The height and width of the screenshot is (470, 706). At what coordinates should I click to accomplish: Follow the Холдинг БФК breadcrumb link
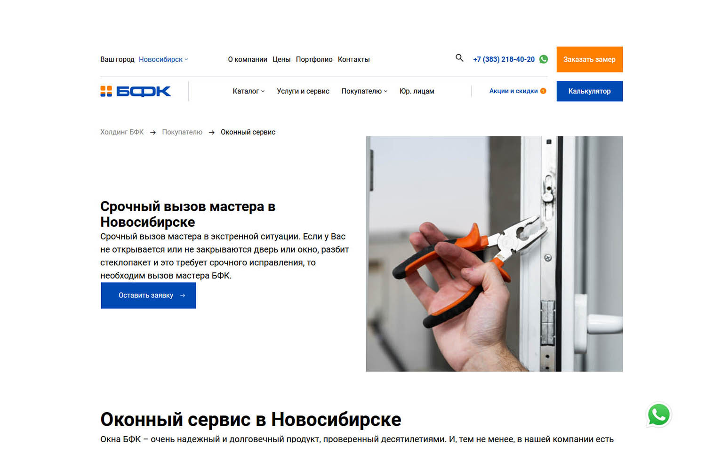tap(122, 132)
